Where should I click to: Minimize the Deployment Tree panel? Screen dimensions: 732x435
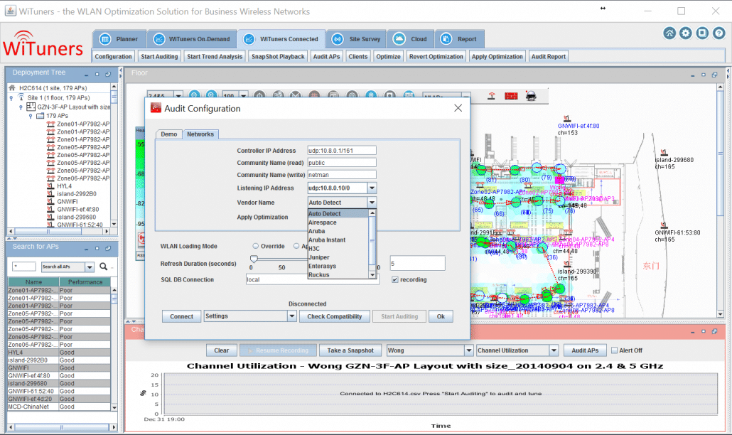click(x=87, y=75)
